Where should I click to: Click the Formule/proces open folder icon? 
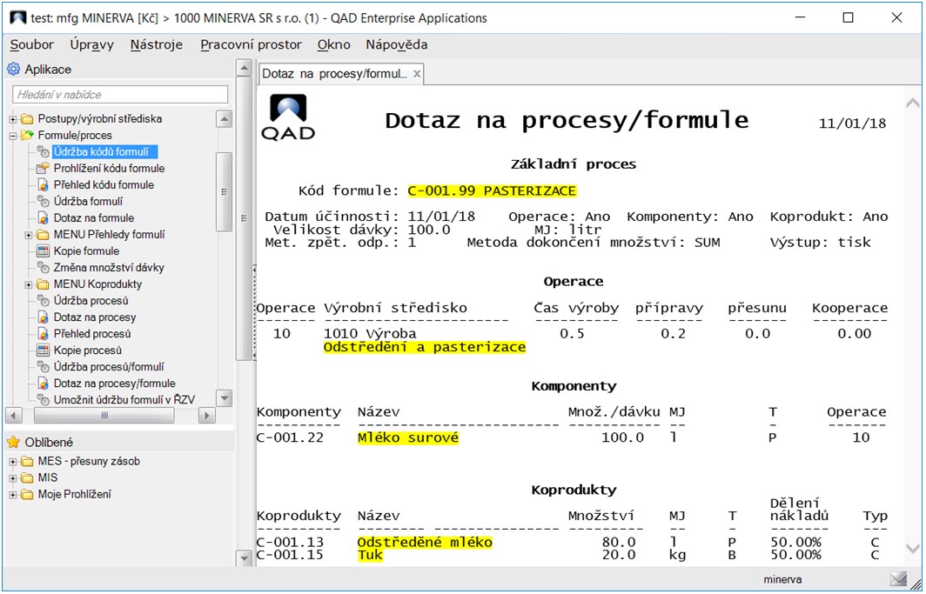click(x=27, y=135)
